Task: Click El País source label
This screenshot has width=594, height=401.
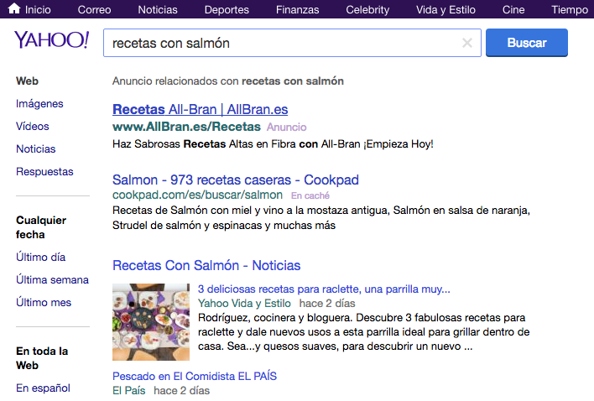Action: pyautogui.click(x=129, y=390)
